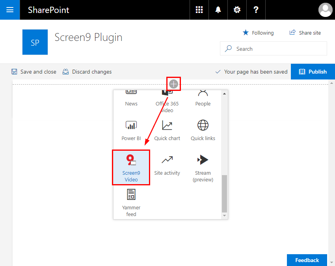Select the People web part
Image resolution: width=335 pixels, height=266 pixels.
pyautogui.click(x=203, y=98)
